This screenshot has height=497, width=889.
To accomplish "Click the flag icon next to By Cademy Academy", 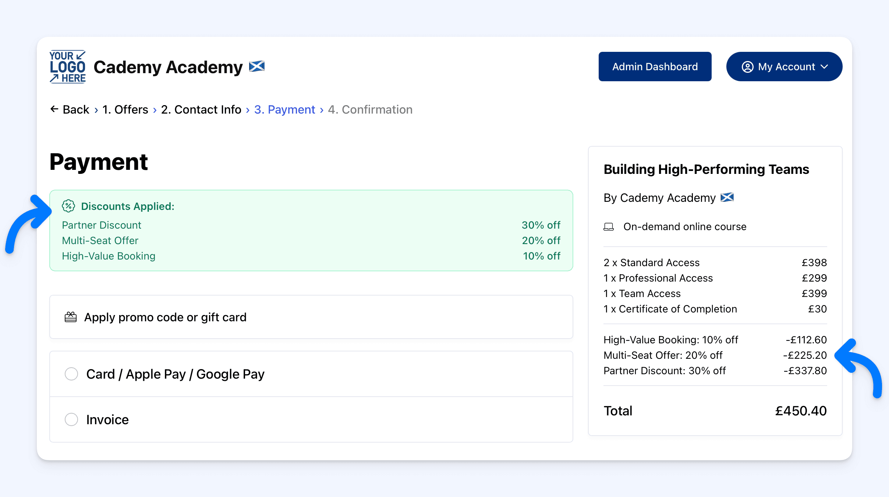I will pyautogui.click(x=727, y=198).
